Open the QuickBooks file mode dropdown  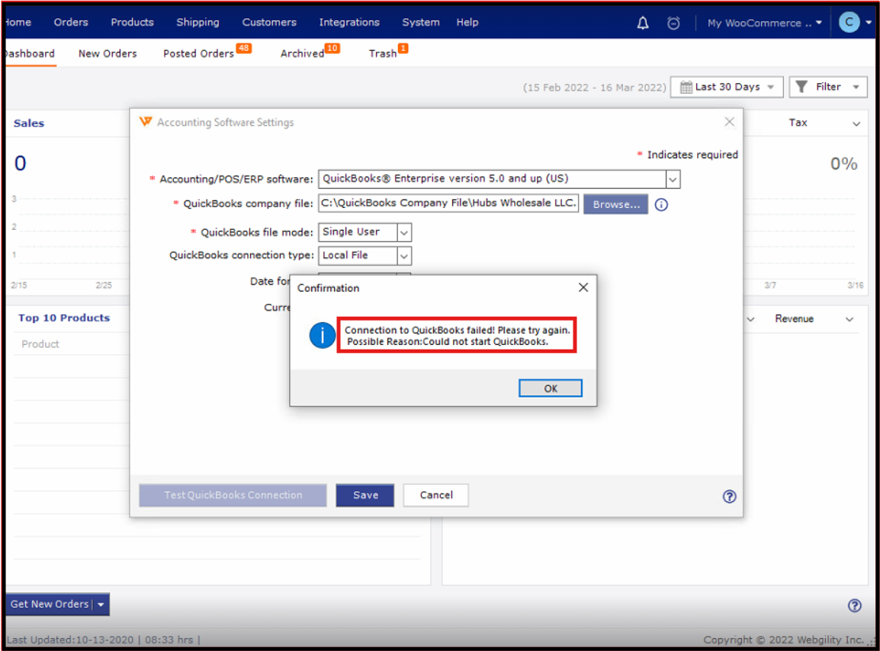tap(404, 232)
